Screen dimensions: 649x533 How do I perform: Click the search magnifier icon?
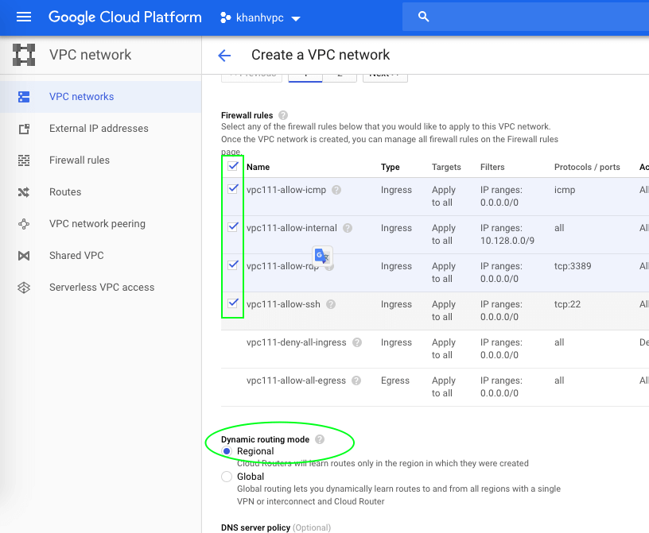click(x=422, y=16)
